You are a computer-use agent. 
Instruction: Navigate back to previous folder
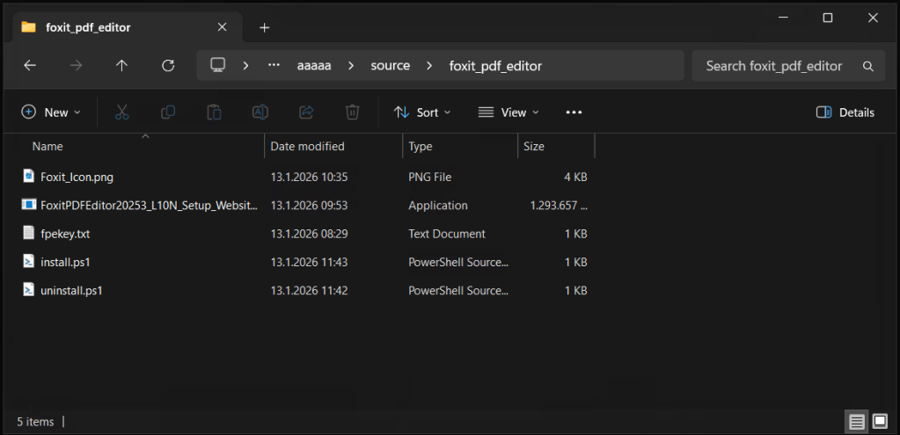[30, 66]
